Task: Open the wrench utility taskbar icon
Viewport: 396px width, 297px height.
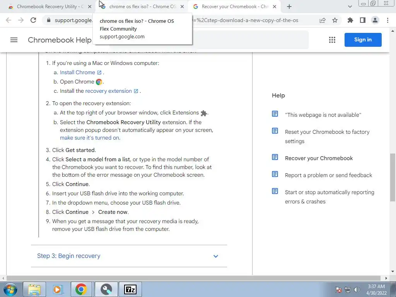Action: tap(106, 289)
